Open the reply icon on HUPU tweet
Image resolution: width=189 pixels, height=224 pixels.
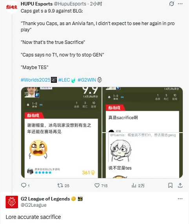[x=24, y=186]
